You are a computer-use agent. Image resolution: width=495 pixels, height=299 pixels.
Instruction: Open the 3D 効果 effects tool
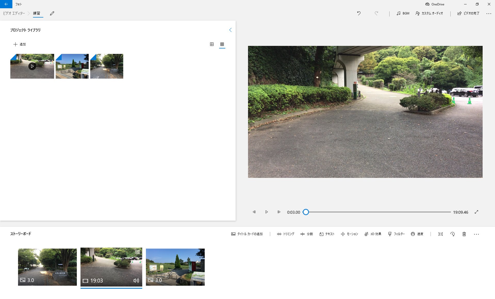pos(373,234)
